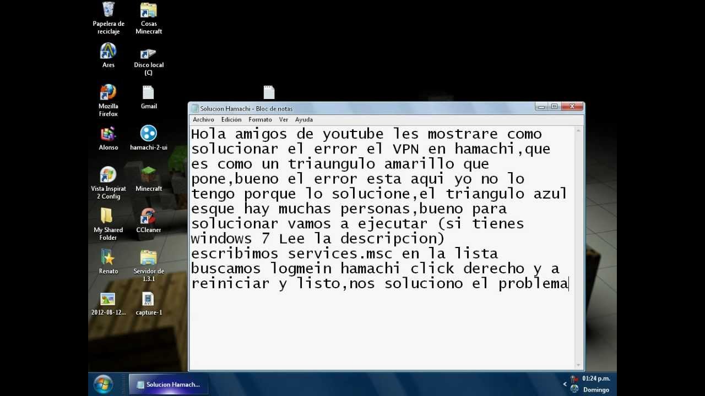Click the red flag tray icon
This screenshot has width=705, height=396.
574,378
